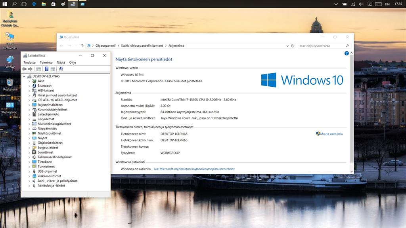Click the up arrow in Järjestelmä navigation
This screenshot has width=406, height=228.
[82, 46]
